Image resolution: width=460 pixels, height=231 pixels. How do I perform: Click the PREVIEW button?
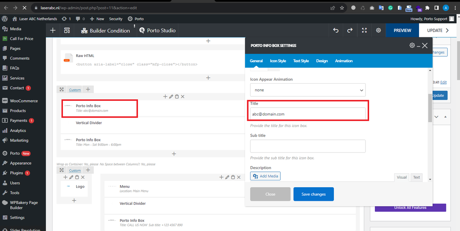pyautogui.click(x=402, y=30)
